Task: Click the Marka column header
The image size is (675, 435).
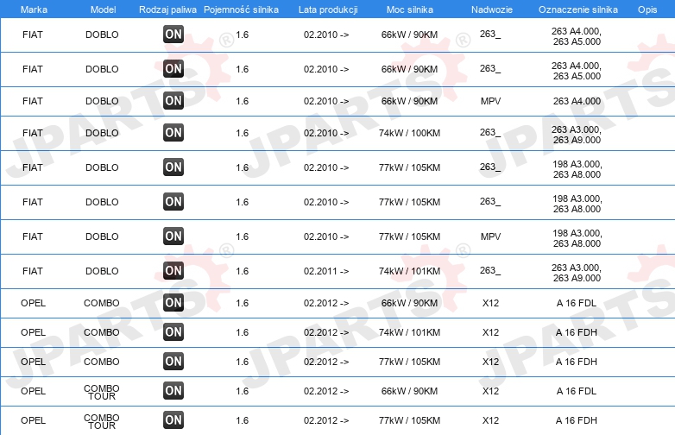Action: [34, 9]
